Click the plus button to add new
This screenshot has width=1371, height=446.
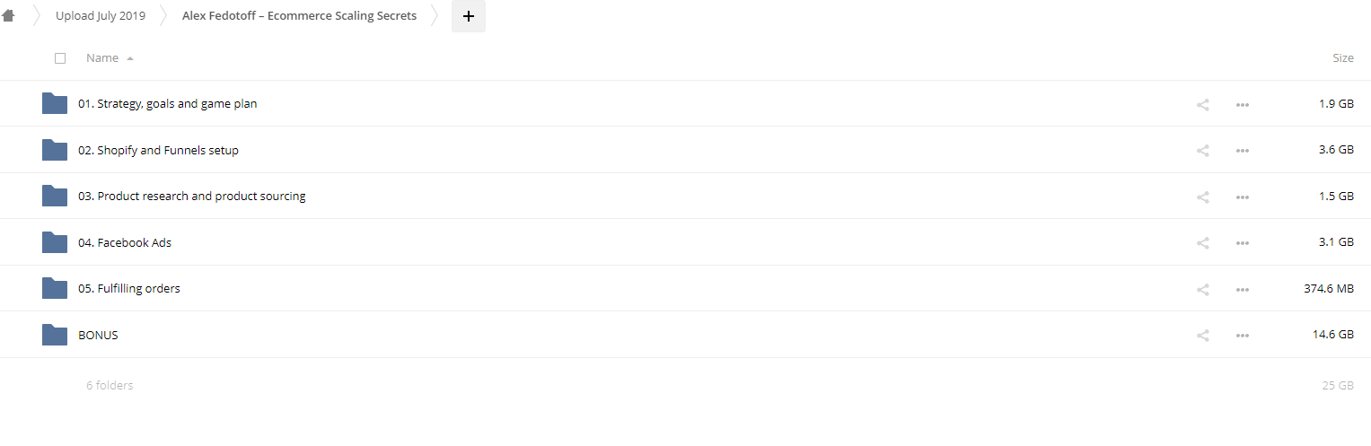tap(468, 16)
